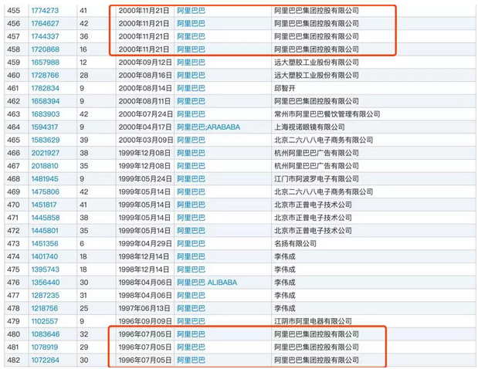Open registration number 1774273 link
Viewport: 478px width, 369px height.
click(x=45, y=11)
